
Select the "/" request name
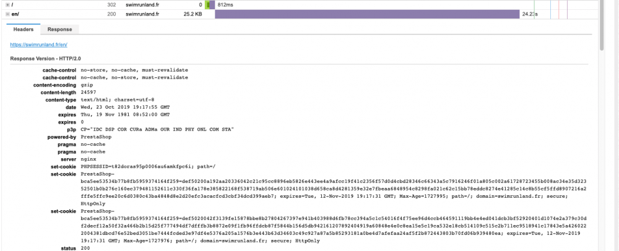click(13, 5)
